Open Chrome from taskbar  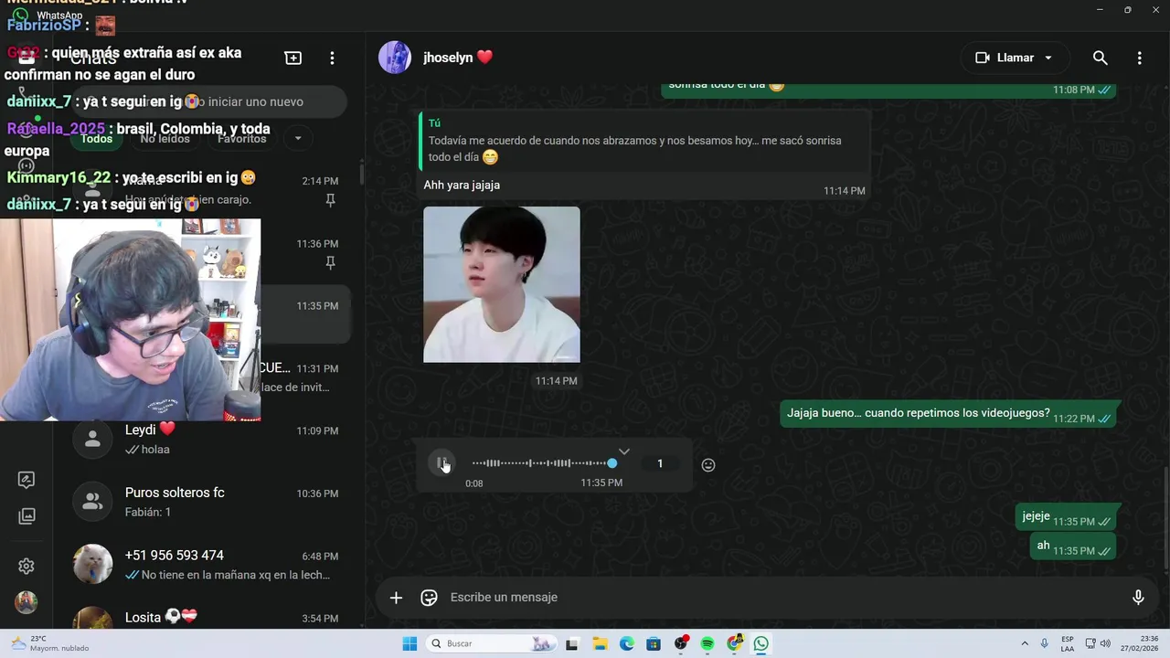735,643
